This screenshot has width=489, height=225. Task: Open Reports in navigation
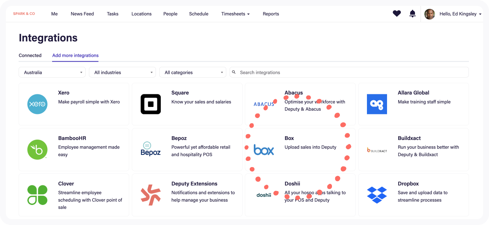(x=271, y=14)
